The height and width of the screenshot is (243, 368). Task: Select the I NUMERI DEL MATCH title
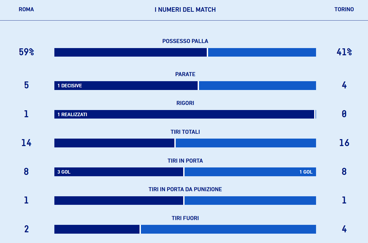185,10
